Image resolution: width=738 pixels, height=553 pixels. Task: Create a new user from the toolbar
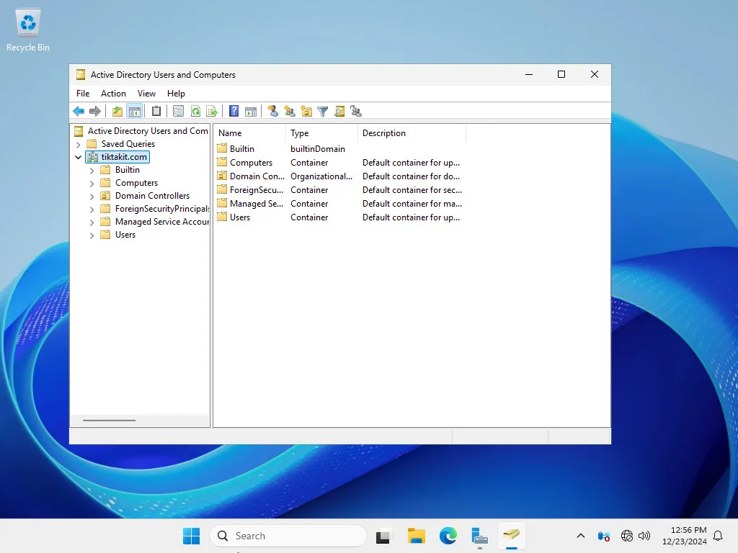pyautogui.click(x=272, y=111)
